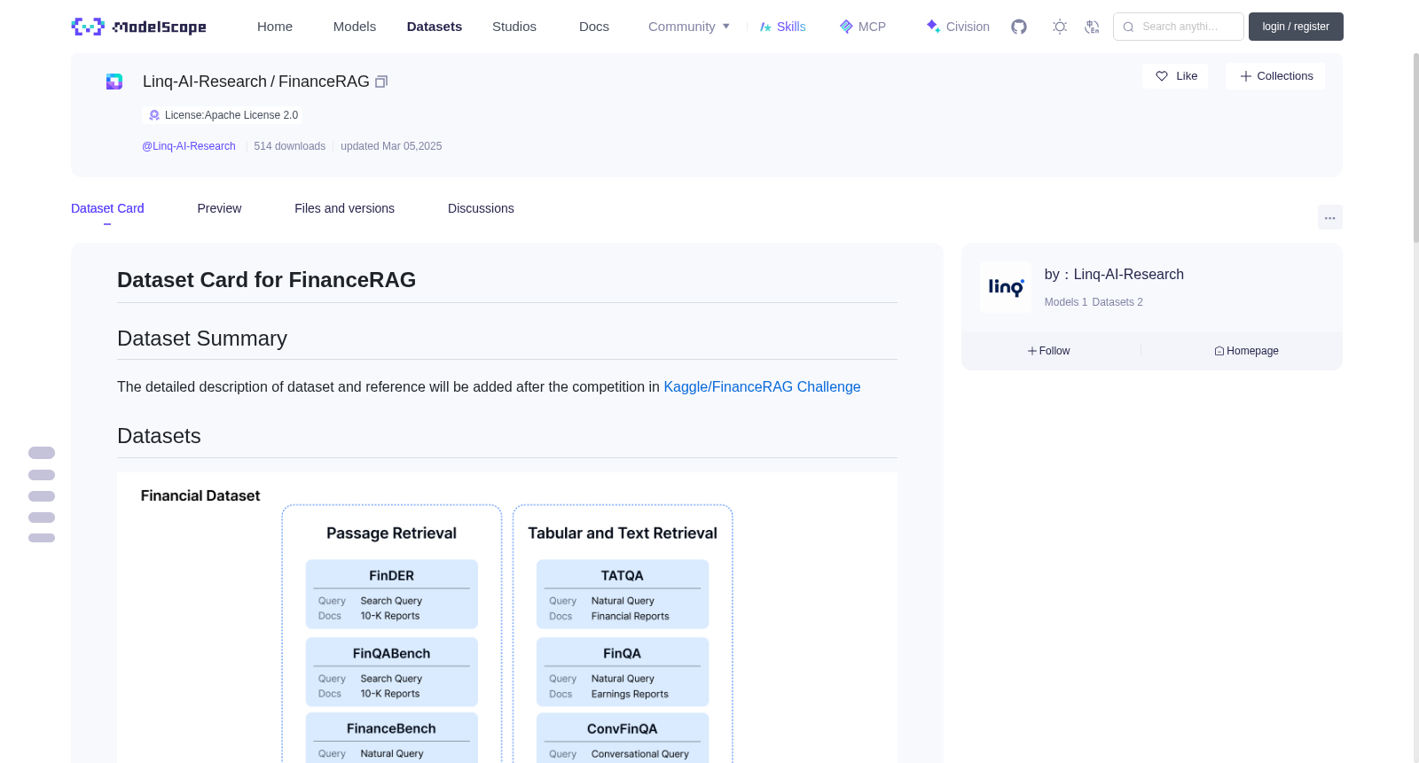
Task: Visit the Linq-AI-Research Homepage
Action: pos(1246,351)
